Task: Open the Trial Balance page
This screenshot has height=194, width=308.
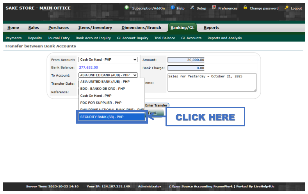Action: click(x=165, y=38)
